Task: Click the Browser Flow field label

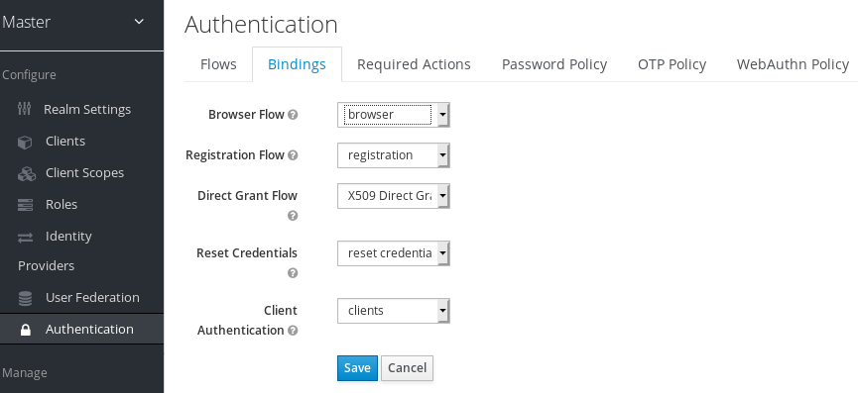Action: [x=246, y=115]
